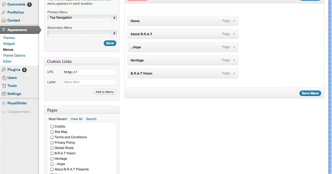Click the Plugins plug icon

point(4,70)
